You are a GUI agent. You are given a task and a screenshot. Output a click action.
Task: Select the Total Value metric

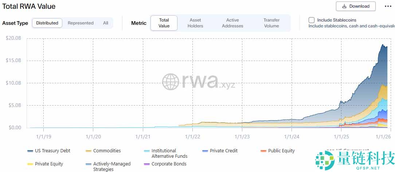pyautogui.click(x=164, y=23)
